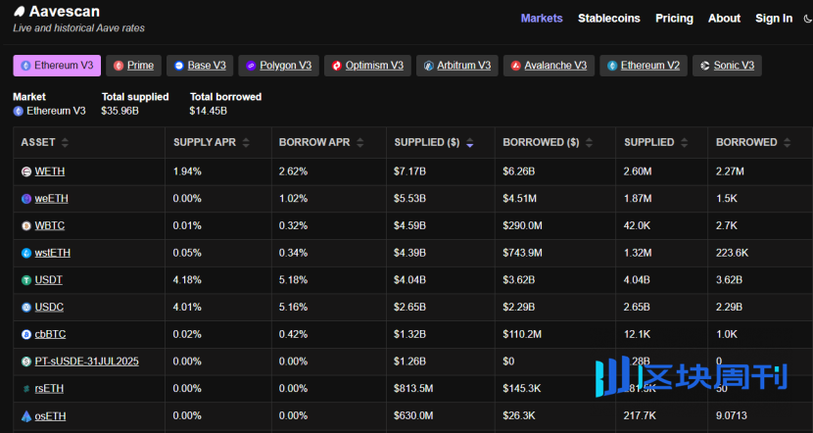Viewport: 813px width, 433px height.
Task: Click the WETH token icon
Action: tap(26, 171)
